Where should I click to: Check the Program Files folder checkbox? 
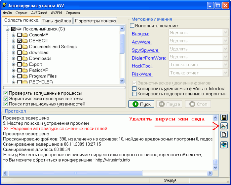[x=19, y=76]
